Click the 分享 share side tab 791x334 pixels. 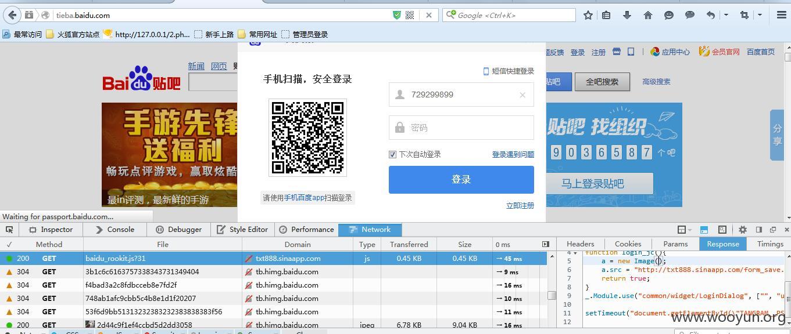[777, 135]
